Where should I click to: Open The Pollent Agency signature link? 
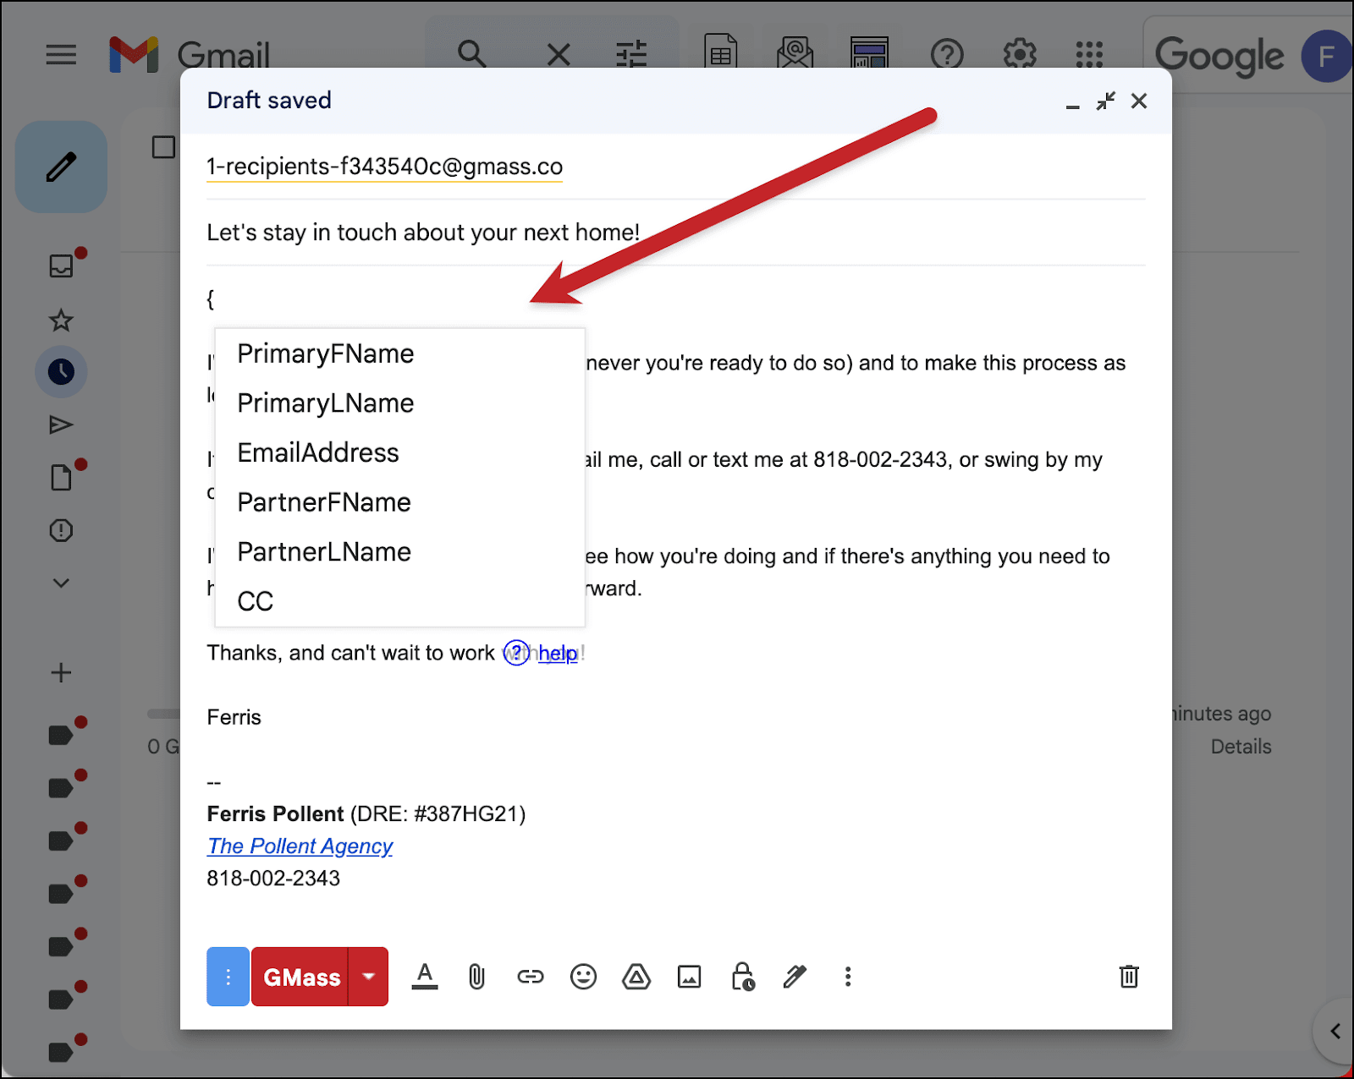pos(300,846)
